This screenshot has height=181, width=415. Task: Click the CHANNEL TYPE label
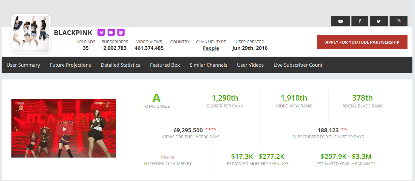click(211, 42)
